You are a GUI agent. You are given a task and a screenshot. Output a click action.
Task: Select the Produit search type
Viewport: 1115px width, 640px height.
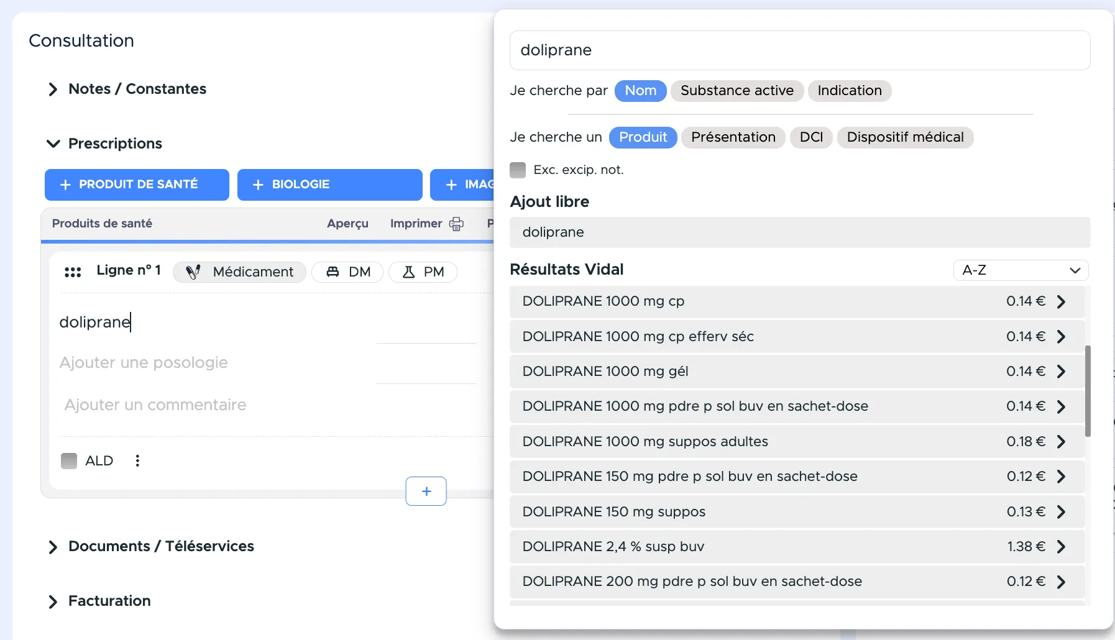(x=643, y=137)
